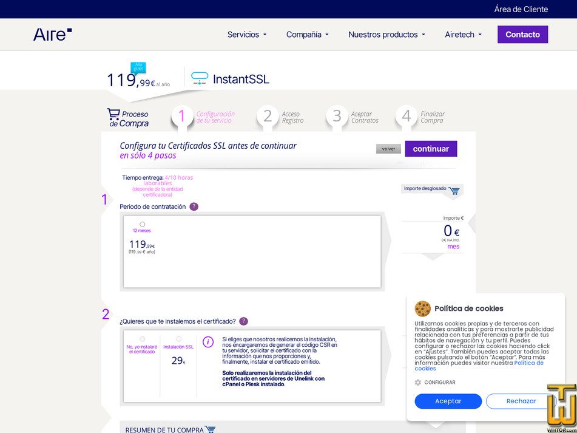Select the Instalación SSL 29€ option
Image resolution: width=577 pixels, height=433 pixels.
(x=179, y=339)
